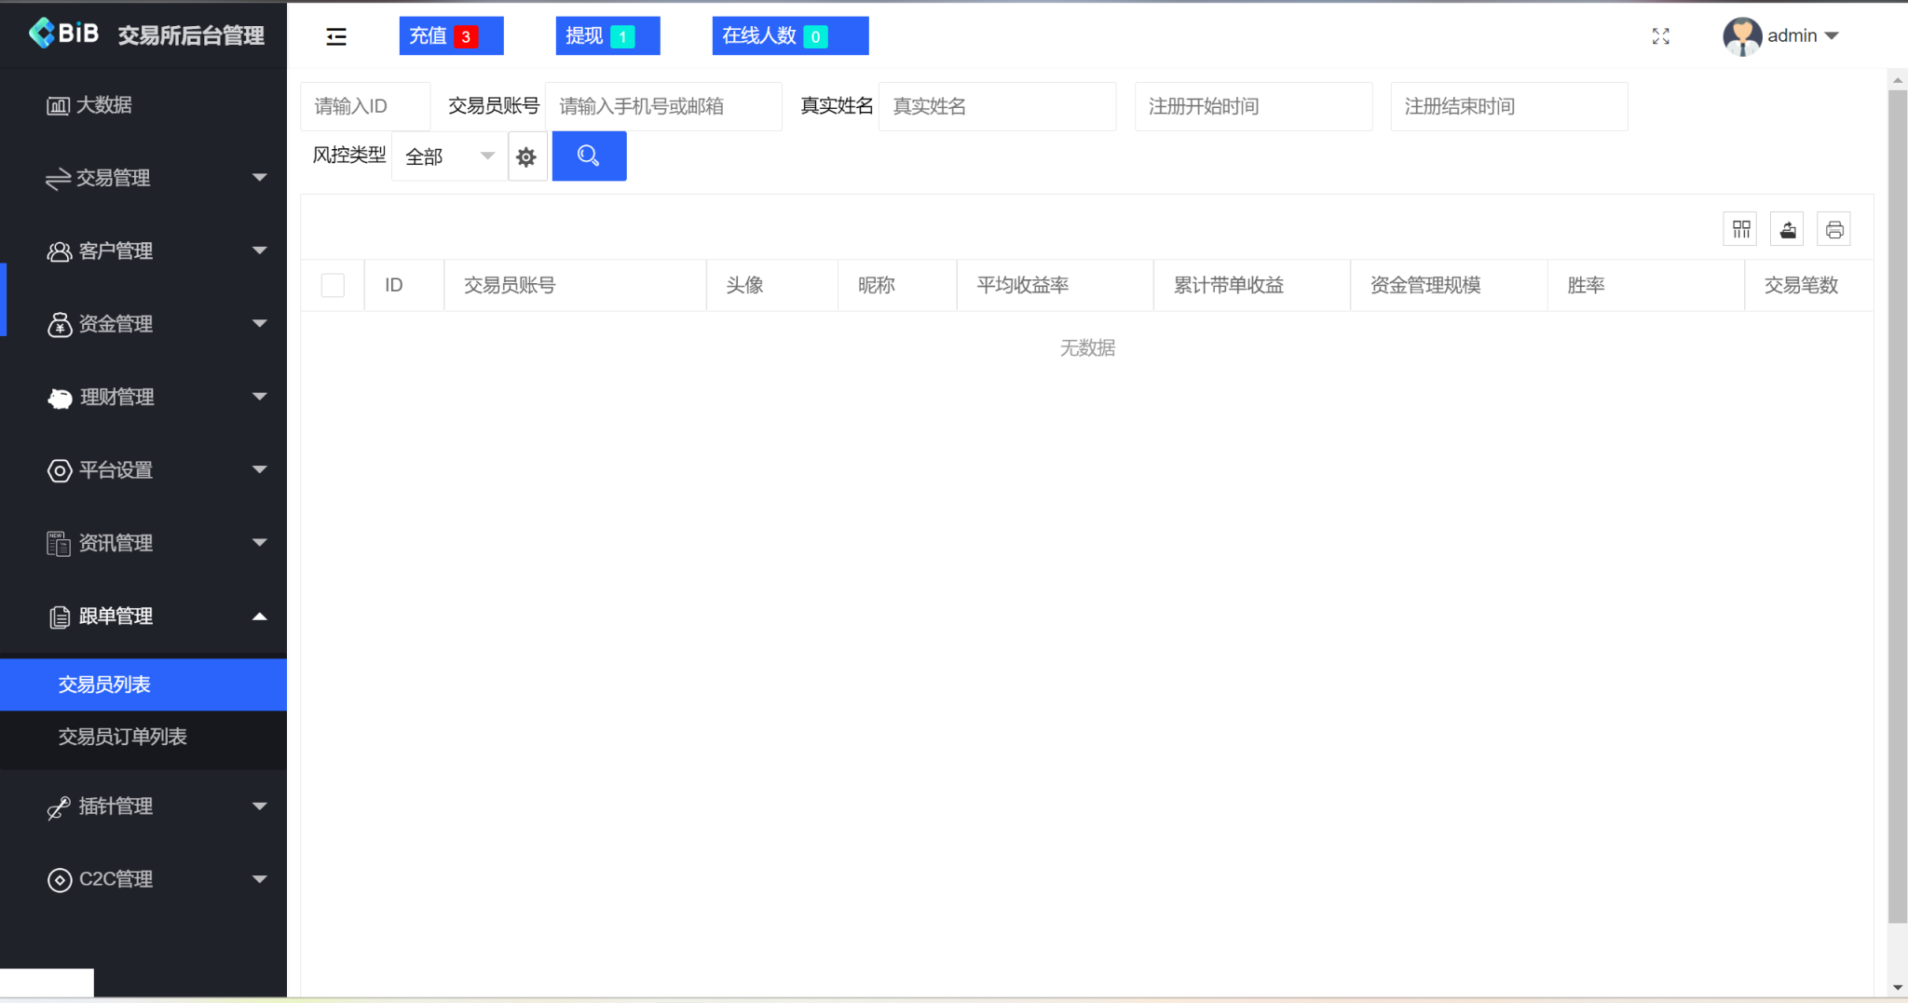Switch to 交易员订单列表 menu item
Screen dimensions: 1908x1003
(x=122, y=738)
